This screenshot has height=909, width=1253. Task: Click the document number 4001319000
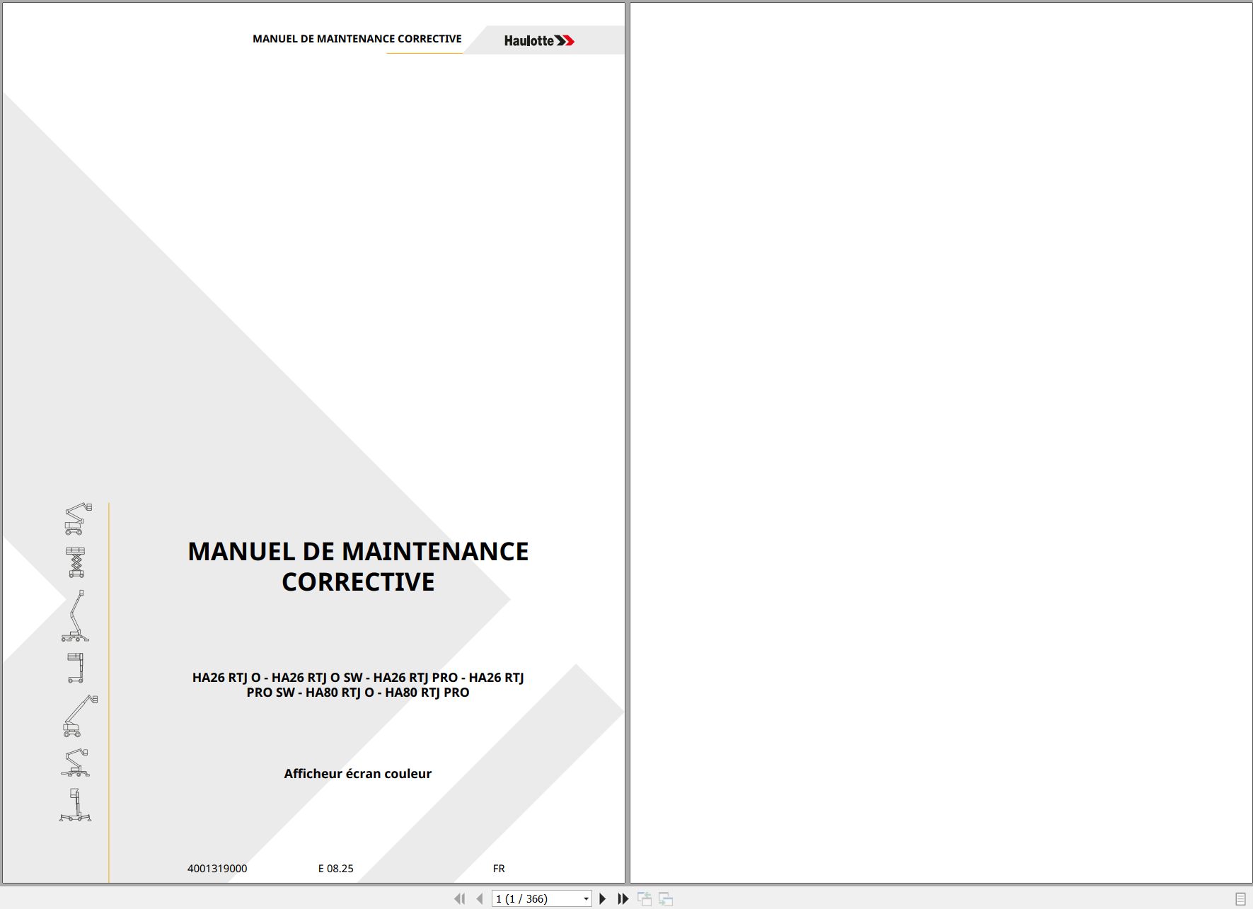pyautogui.click(x=217, y=869)
